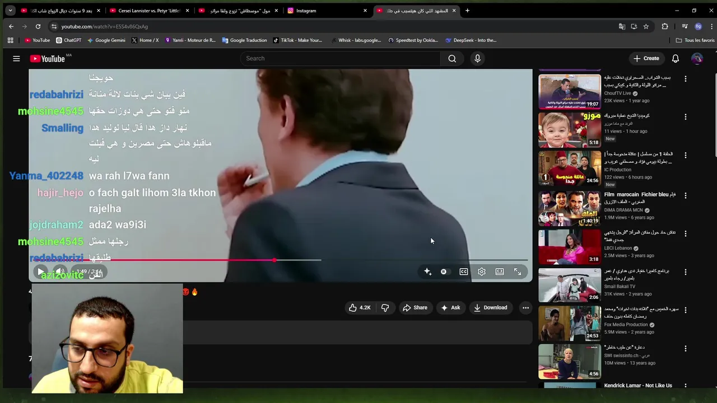
Task: Go back in browser history
Action: pos(11,26)
